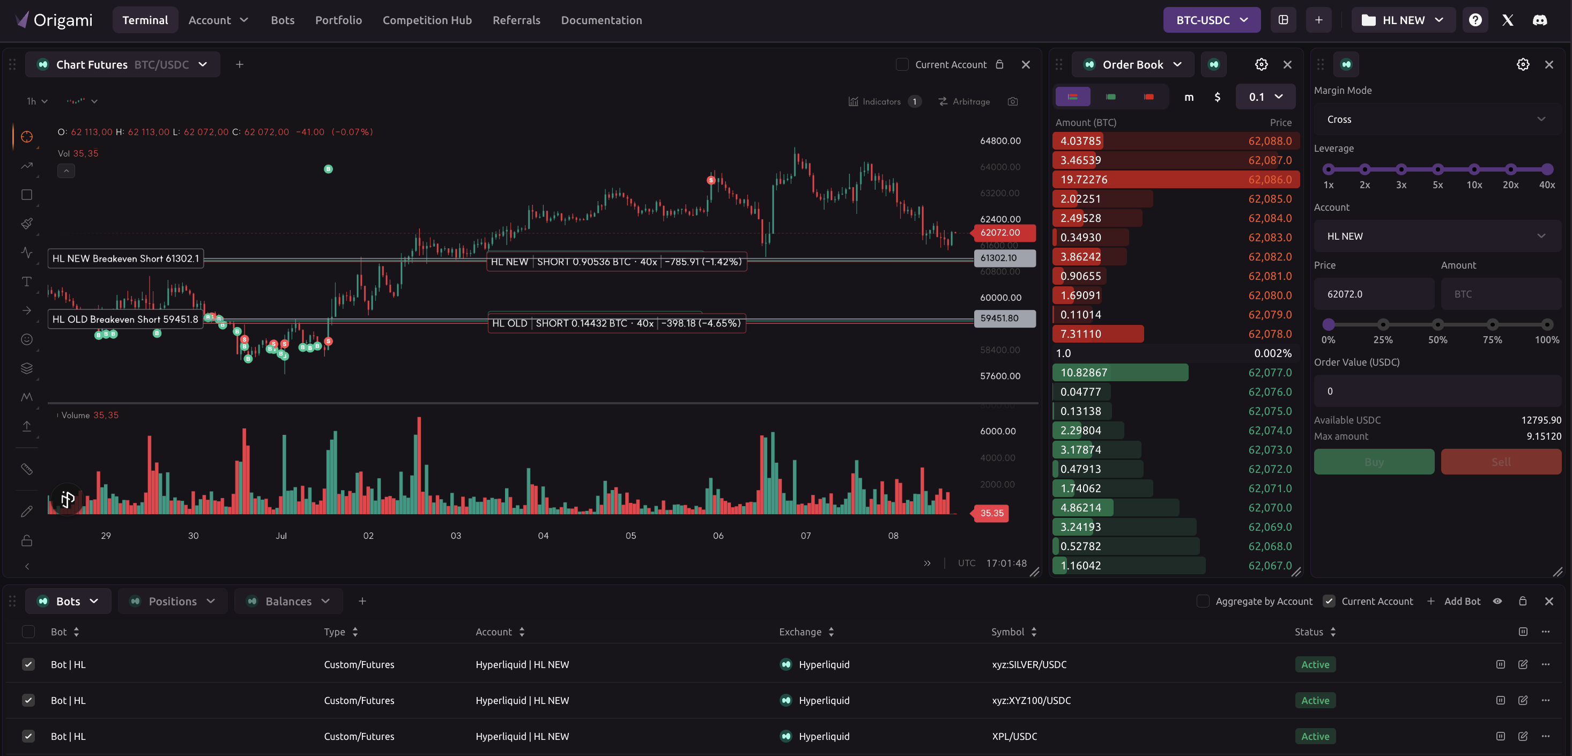
Task: Click the Price input field
Action: [x=1374, y=294]
